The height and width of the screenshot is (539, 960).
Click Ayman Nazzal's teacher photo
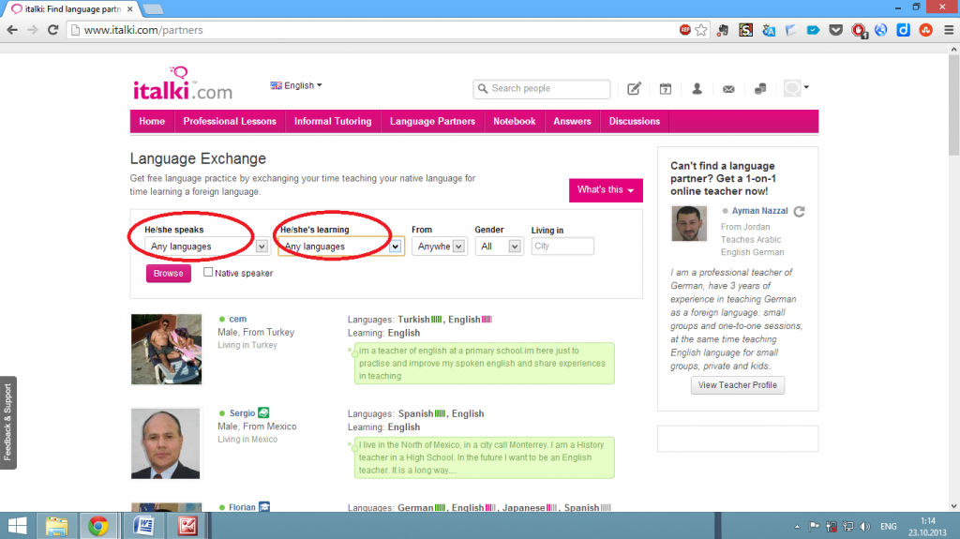coord(689,223)
